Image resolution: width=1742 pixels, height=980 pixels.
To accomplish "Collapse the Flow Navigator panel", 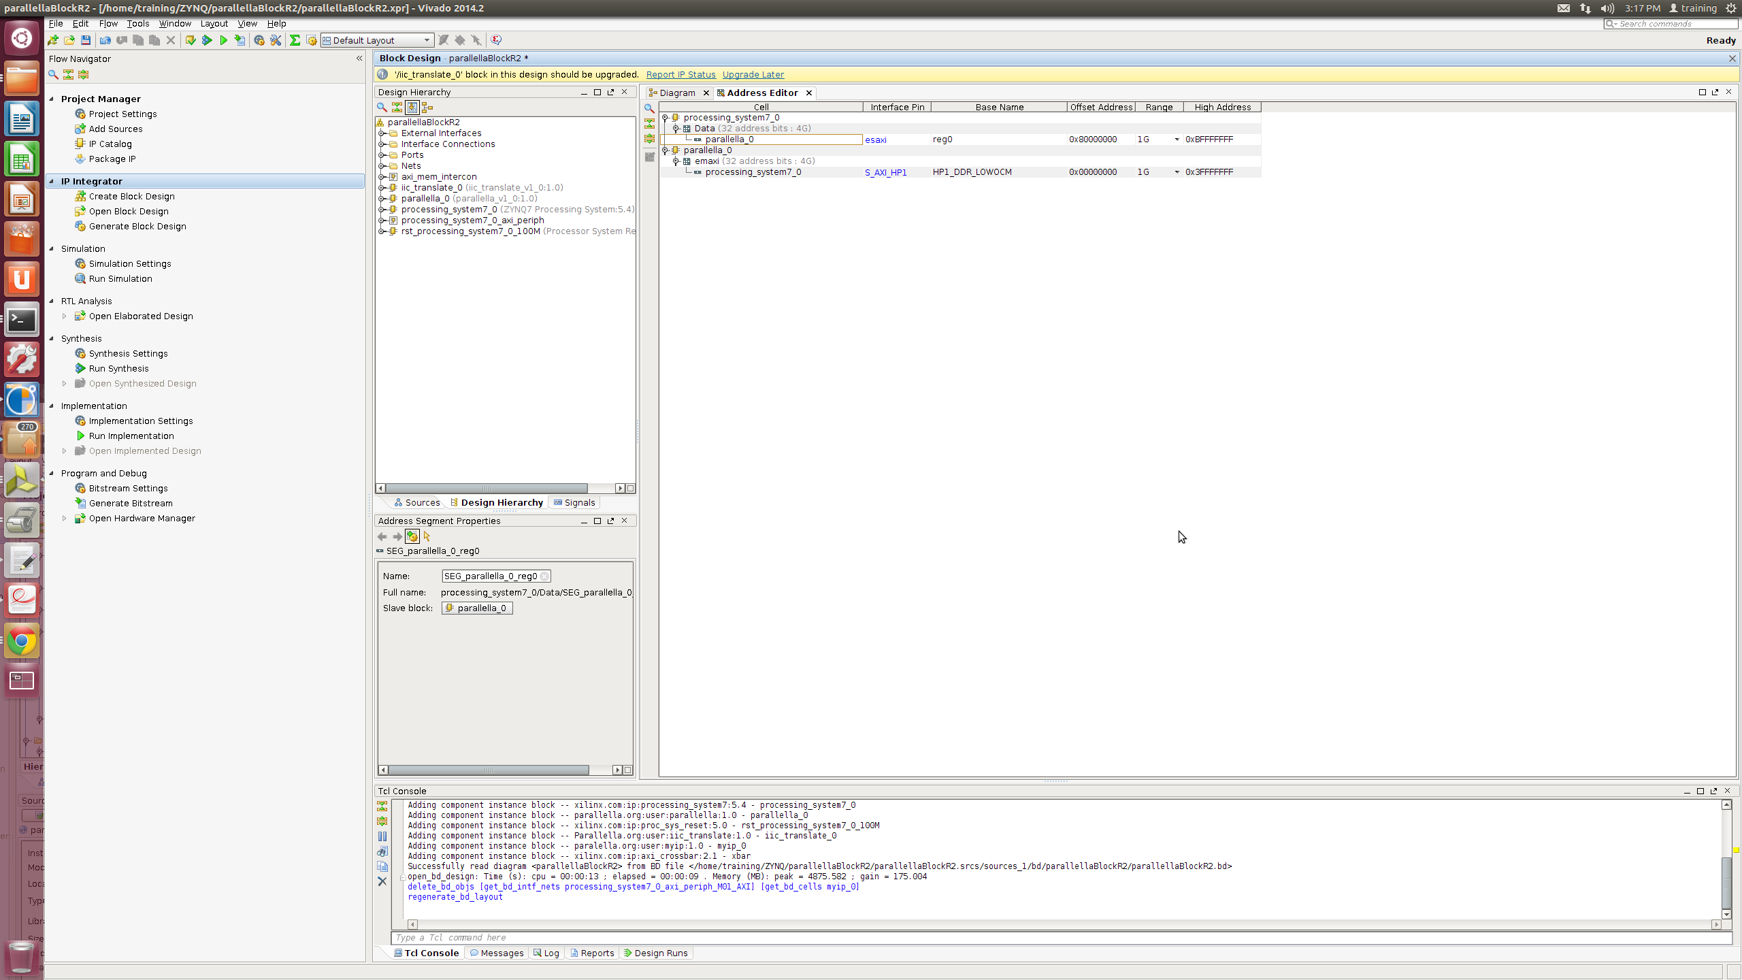I will [359, 59].
